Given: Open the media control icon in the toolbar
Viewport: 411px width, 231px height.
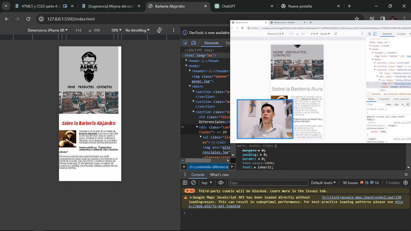Looking at the screenshot, I should click(372, 19).
